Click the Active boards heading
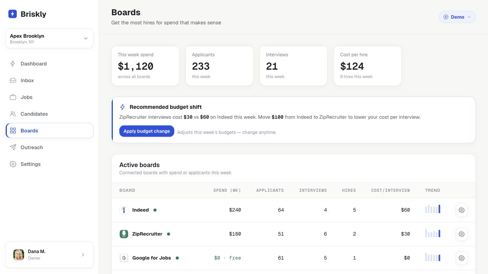488x274 pixels. point(140,165)
